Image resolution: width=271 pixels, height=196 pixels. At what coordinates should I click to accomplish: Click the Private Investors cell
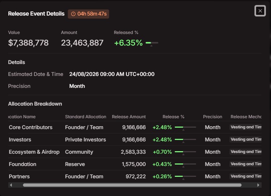[x=85, y=140]
